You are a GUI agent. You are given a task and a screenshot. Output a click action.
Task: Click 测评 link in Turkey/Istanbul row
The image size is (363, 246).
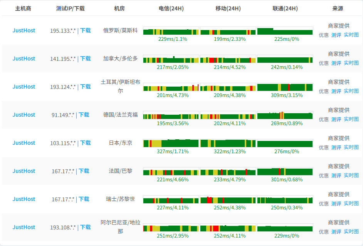click(x=336, y=91)
